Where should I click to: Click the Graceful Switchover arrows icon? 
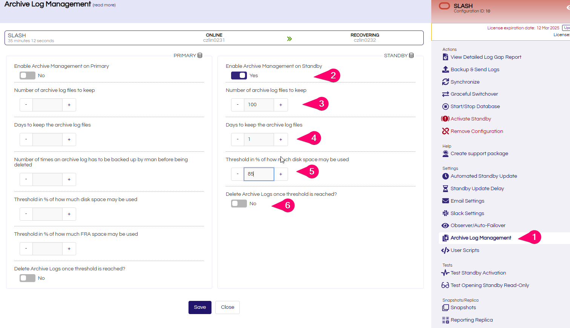[x=445, y=94]
